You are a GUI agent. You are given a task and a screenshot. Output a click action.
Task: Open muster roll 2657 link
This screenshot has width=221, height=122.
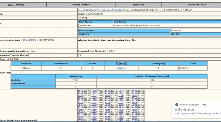coord(80,114)
